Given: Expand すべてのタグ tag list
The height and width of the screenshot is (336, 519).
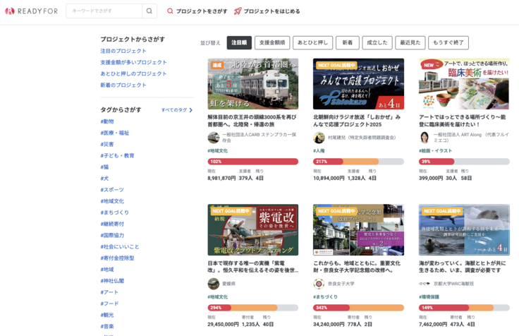Looking at the screenshot, I should coord(176,110).
